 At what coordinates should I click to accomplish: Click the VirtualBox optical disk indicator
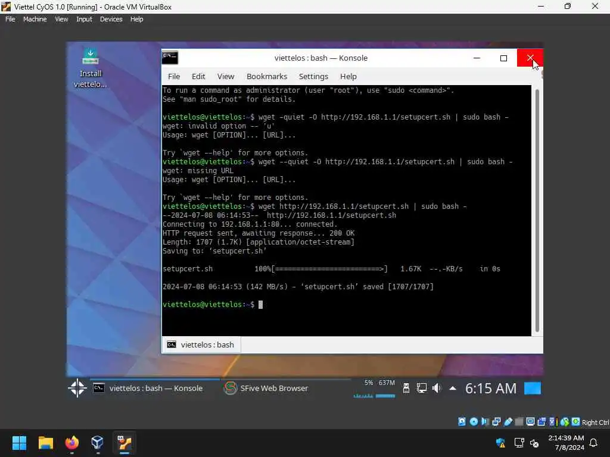coord(474,422)
